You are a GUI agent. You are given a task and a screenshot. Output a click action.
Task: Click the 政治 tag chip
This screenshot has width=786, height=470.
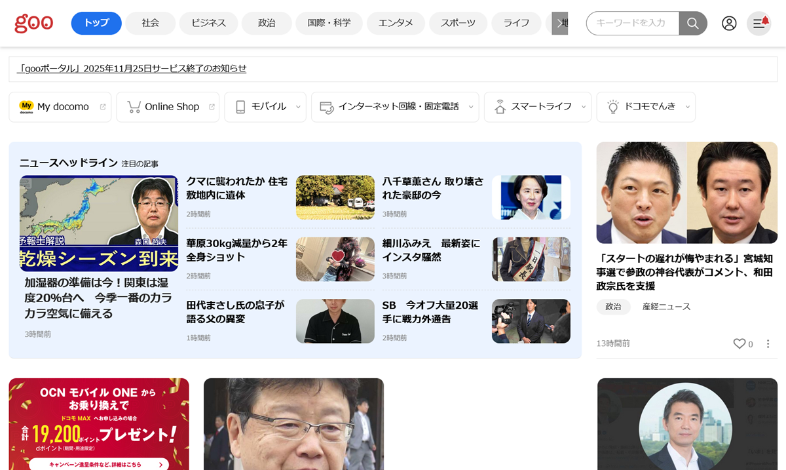[613, 307]
